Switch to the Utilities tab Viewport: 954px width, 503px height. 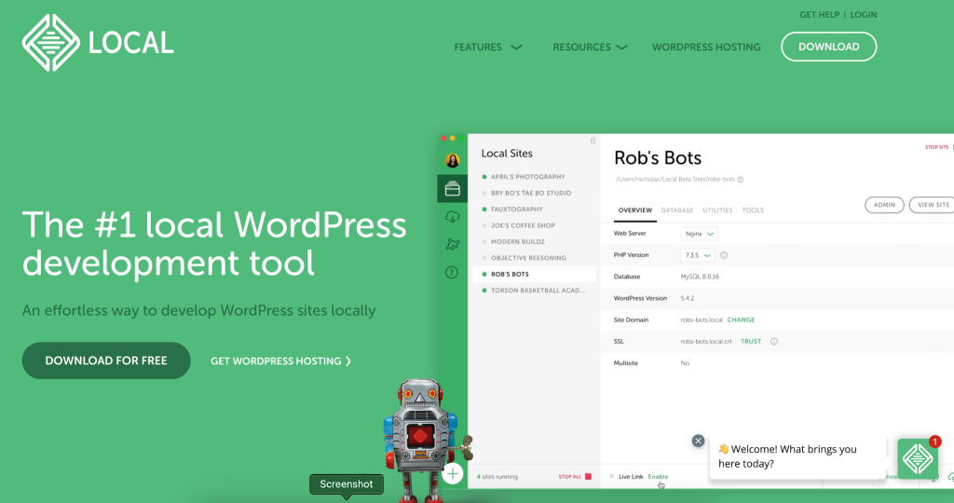tap(717, 211)
